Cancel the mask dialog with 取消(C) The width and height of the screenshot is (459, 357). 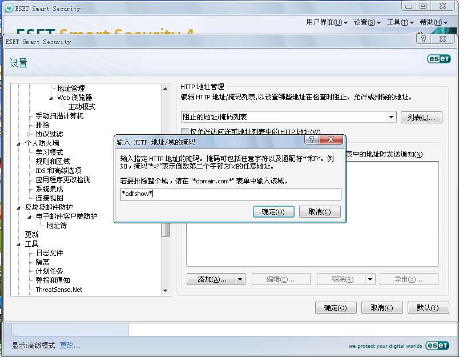coord(320,212)
